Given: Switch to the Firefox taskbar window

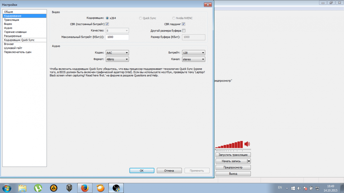Looking at the screenshot, I should (x=85, y=188).
